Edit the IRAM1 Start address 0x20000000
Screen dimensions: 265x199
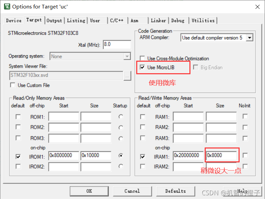188,156
